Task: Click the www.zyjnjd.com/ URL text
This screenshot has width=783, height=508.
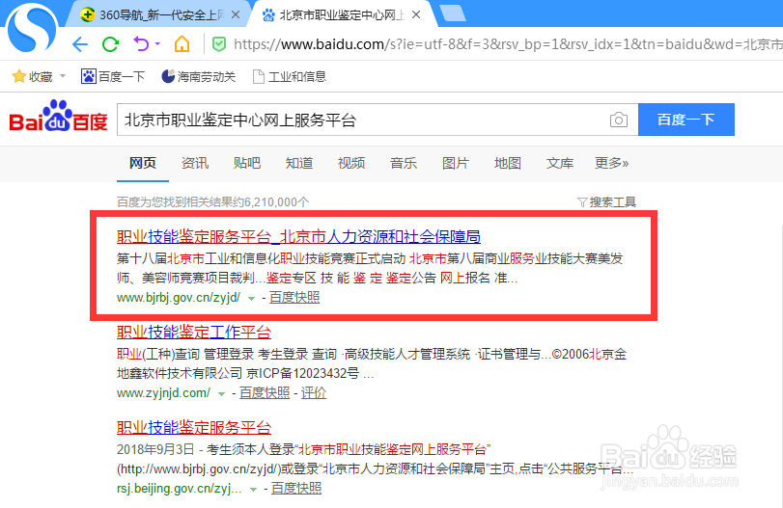Action: pos(163,393)
